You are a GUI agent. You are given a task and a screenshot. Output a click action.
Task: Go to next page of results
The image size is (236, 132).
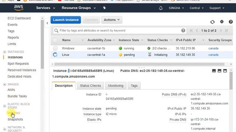point(221,30)
